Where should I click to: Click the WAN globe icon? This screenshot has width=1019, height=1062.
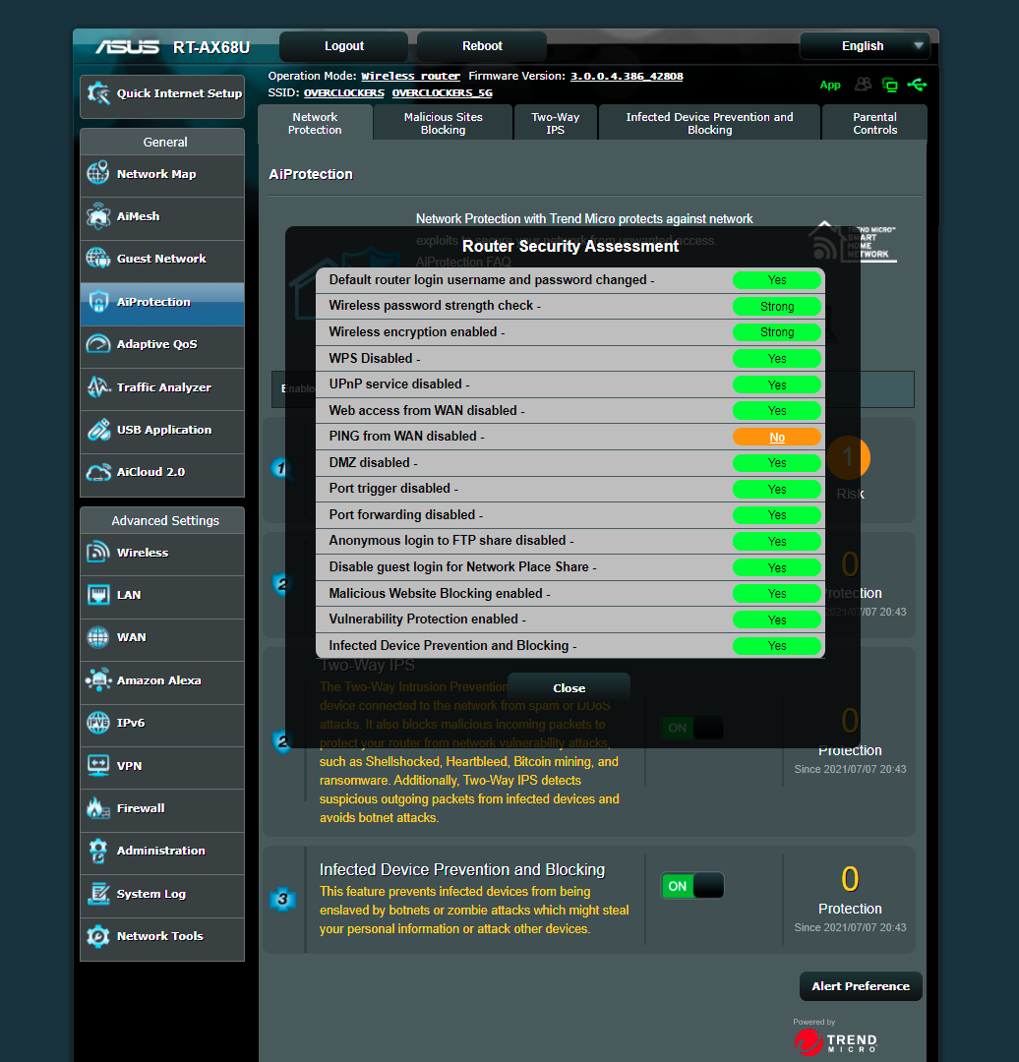click(98, 637)
